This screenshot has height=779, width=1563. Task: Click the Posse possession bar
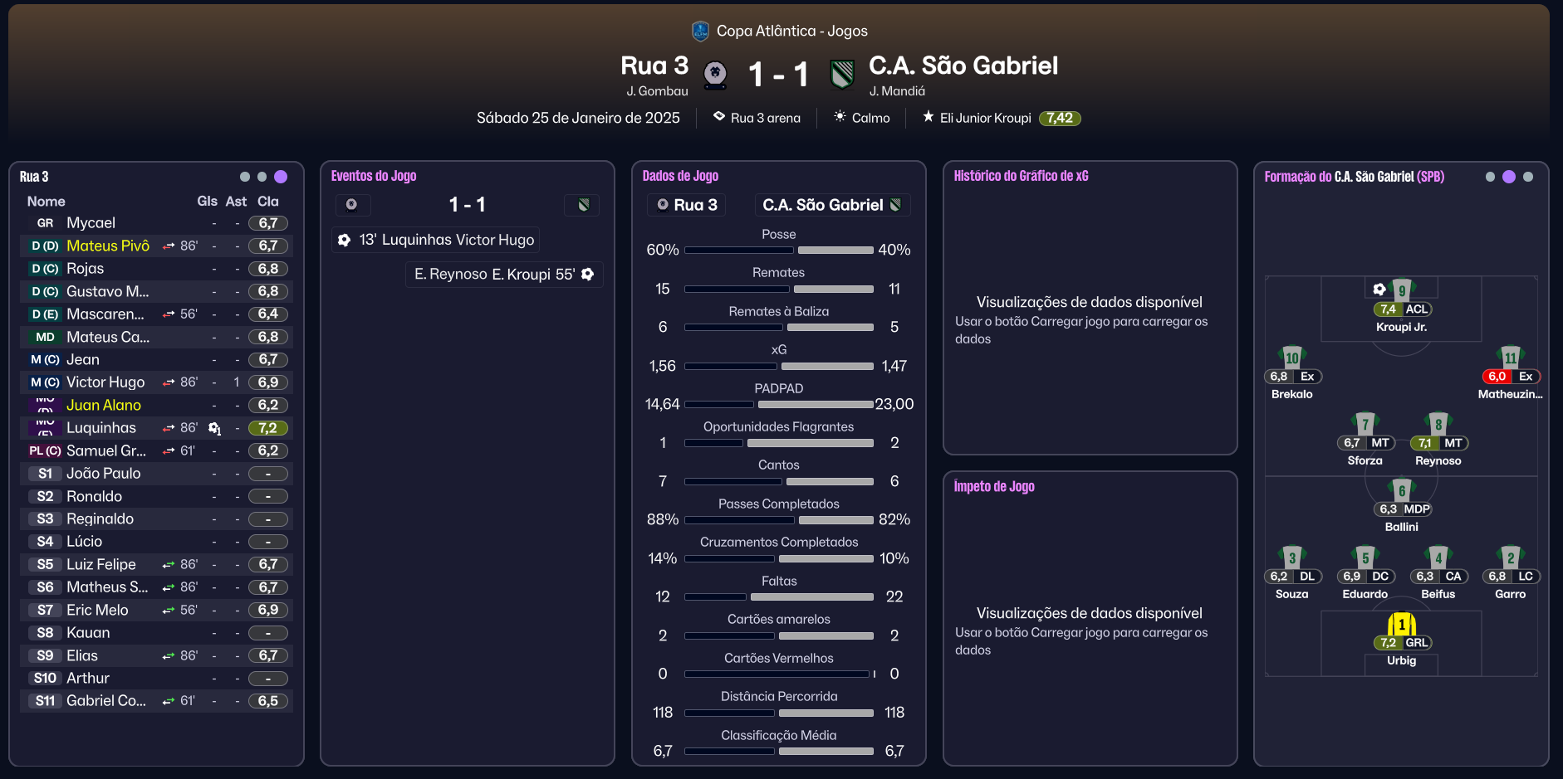tap(778, 250)
